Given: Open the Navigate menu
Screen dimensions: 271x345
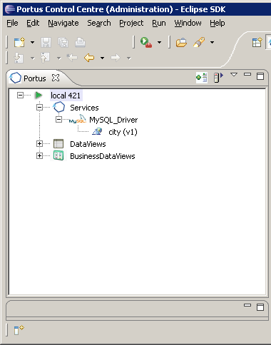Looking at the screenshot, I should point(63,23).
